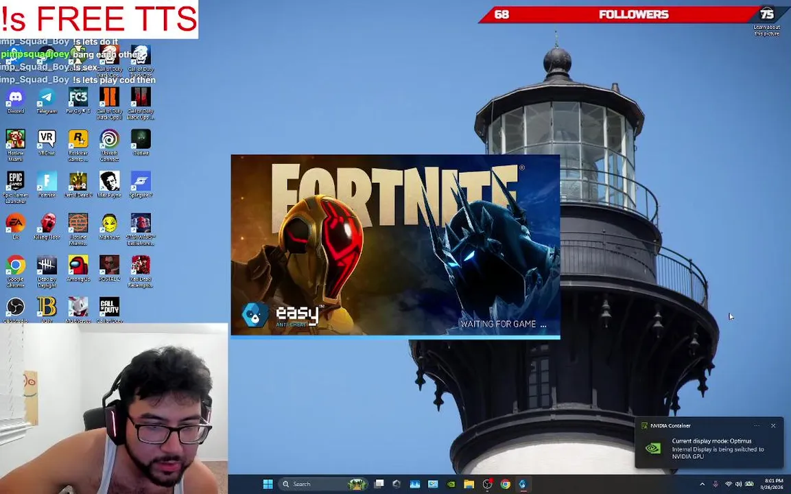
Task: Click the Fortnite splash screen image
Action: tap(395, 244)
